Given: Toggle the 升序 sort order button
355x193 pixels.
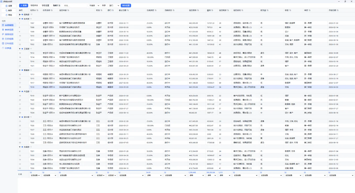Looking at the screenshot, I should 104,5.
